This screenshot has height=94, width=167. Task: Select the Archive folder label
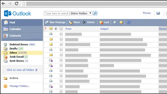pyautogui.click(x=14, y=78)
